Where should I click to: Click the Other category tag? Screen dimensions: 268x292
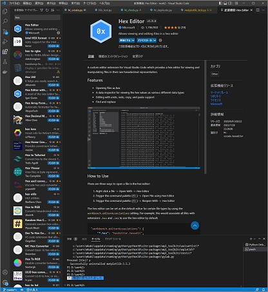coord(215,74)
